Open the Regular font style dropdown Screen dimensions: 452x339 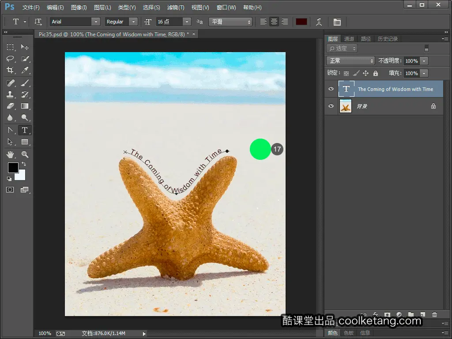(x=133, y=22)
